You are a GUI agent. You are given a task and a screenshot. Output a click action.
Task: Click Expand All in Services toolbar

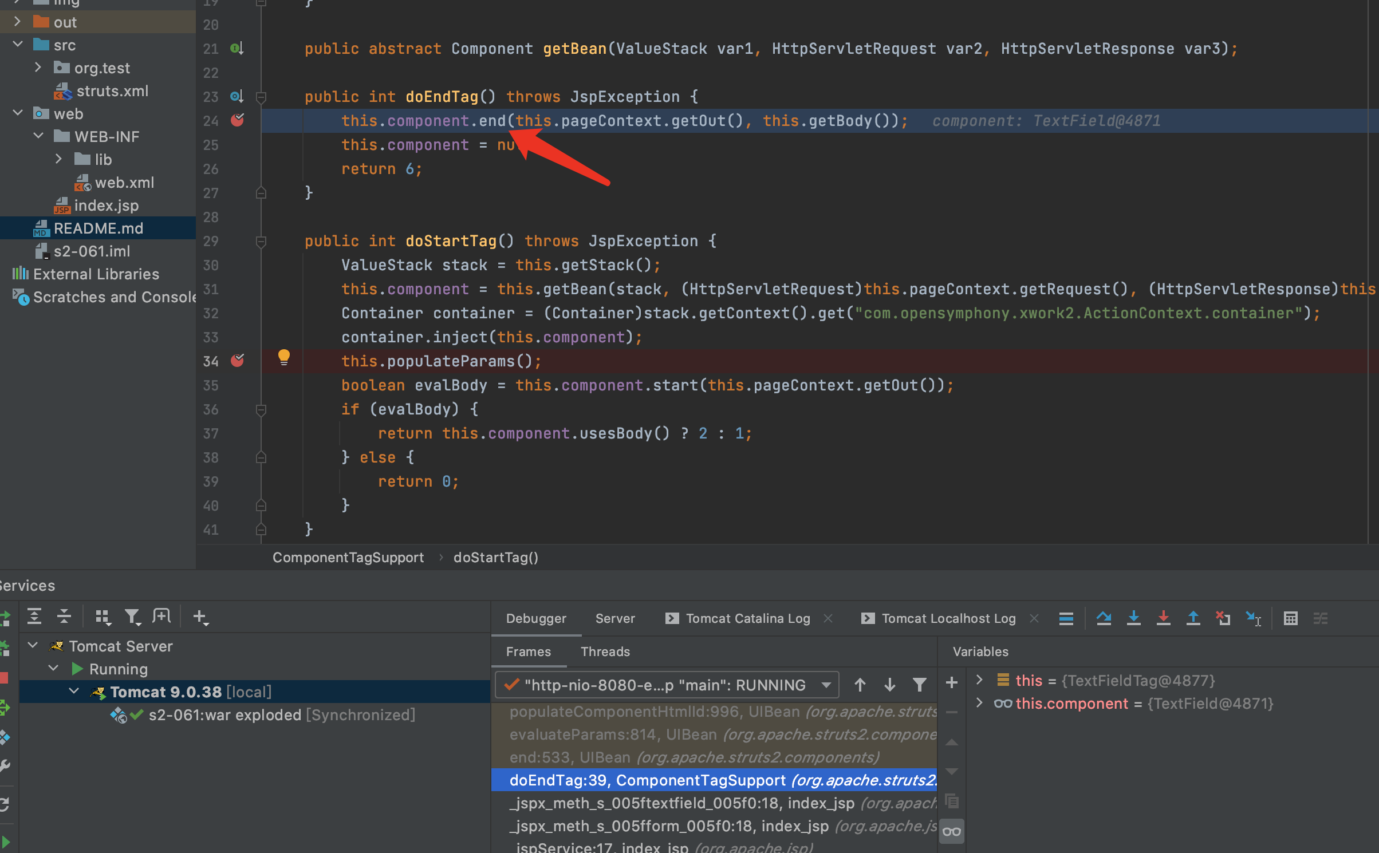34,617
